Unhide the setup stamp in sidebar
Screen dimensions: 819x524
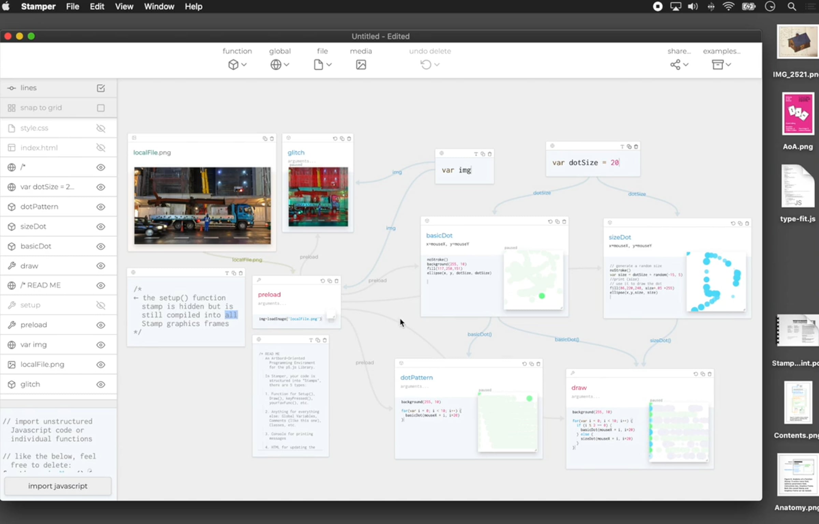[101, 305]
